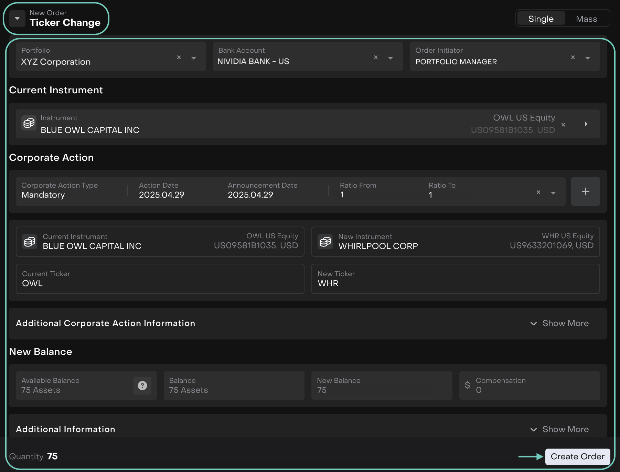Open the New Order type dropdown arrow
This screenshot has height=472, width=620.
coord(17,19)
